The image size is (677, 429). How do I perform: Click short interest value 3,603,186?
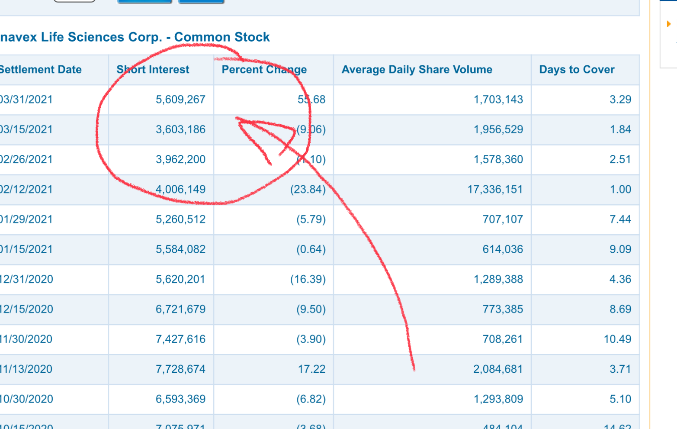180,129
